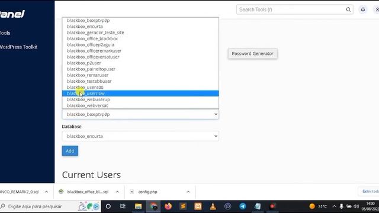Open Task View in the taskbar

tap(123, 206)
